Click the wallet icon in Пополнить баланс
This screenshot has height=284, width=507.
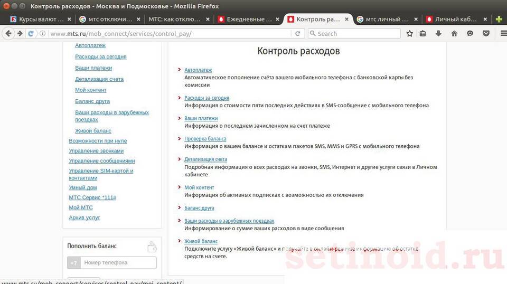[x=152, y=247]
